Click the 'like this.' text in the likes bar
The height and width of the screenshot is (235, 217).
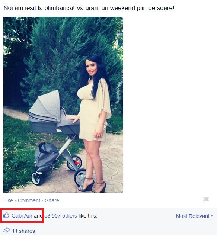click(x=88, y=216)
